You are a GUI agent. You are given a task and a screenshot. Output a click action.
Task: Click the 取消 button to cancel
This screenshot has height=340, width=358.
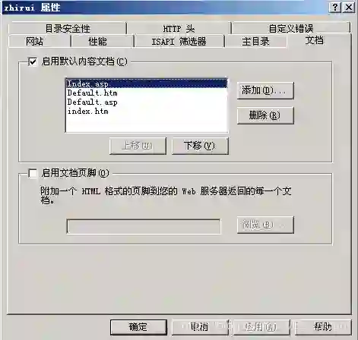(200, 327)
